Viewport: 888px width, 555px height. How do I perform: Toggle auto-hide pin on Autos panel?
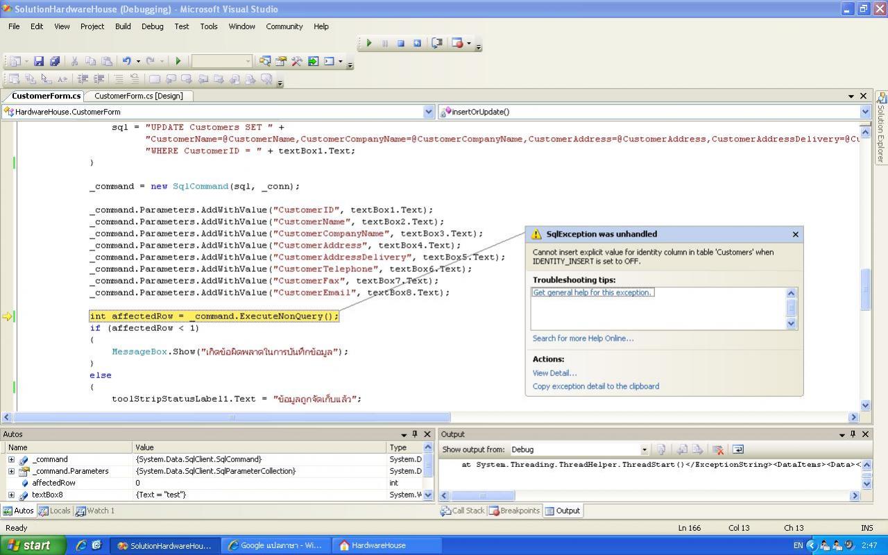click(x=415, y=434)
